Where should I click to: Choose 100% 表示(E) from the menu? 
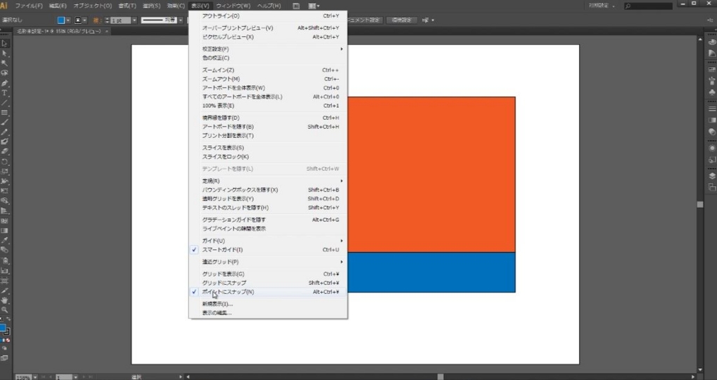[x=268, y=106]
